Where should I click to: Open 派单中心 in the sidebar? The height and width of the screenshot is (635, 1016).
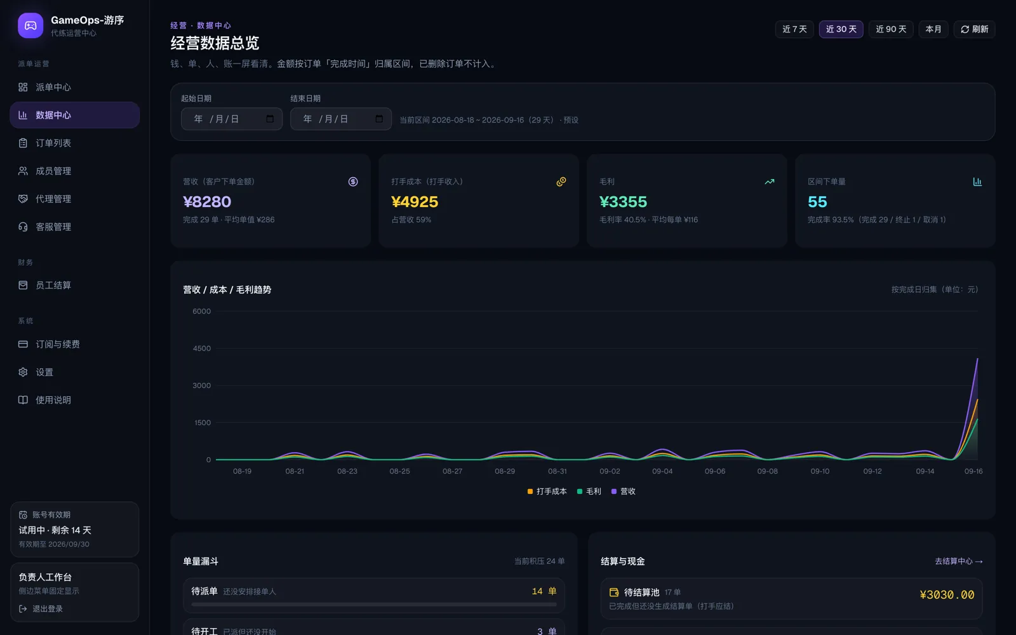74,87
